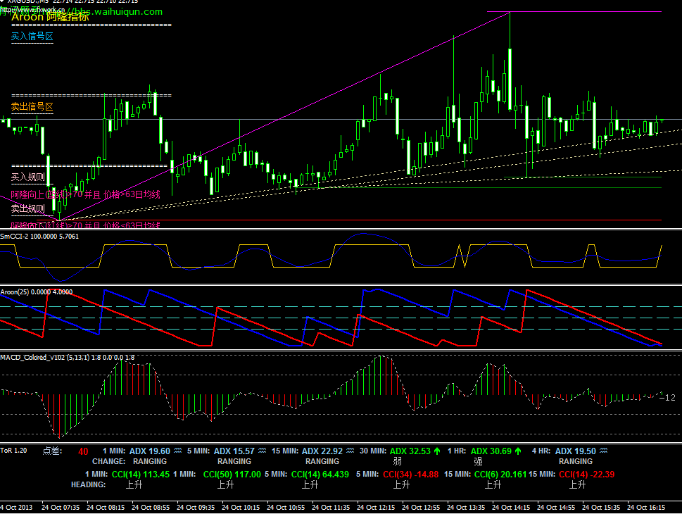Click the 'Aroon 阿隆指标' chart title
This screenshot has height=514, width=682.
[50, 16]
